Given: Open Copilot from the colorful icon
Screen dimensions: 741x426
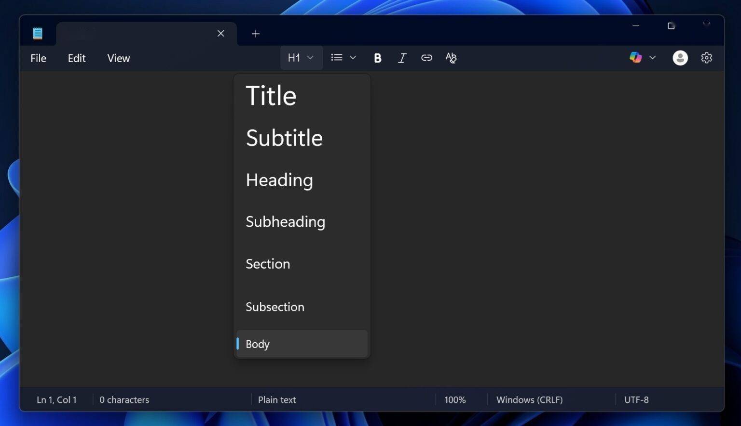Looking at the screenshot, I should click(635, 57).
